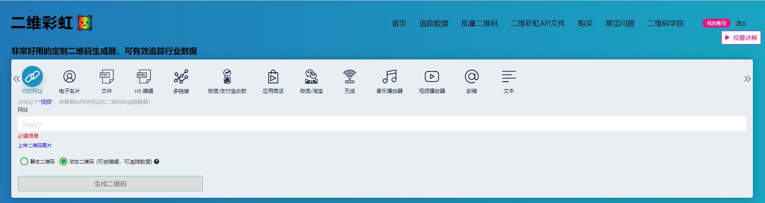The width and height of the screenshot is (765, 203).
Task: Click the 生成二维码 button
Action: point(110,184)
